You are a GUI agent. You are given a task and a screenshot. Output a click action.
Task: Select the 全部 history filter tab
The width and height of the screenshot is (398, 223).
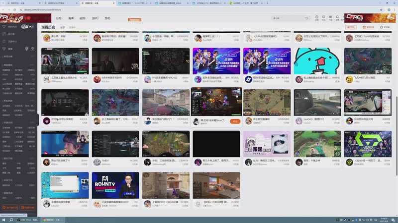click(63, 27)
